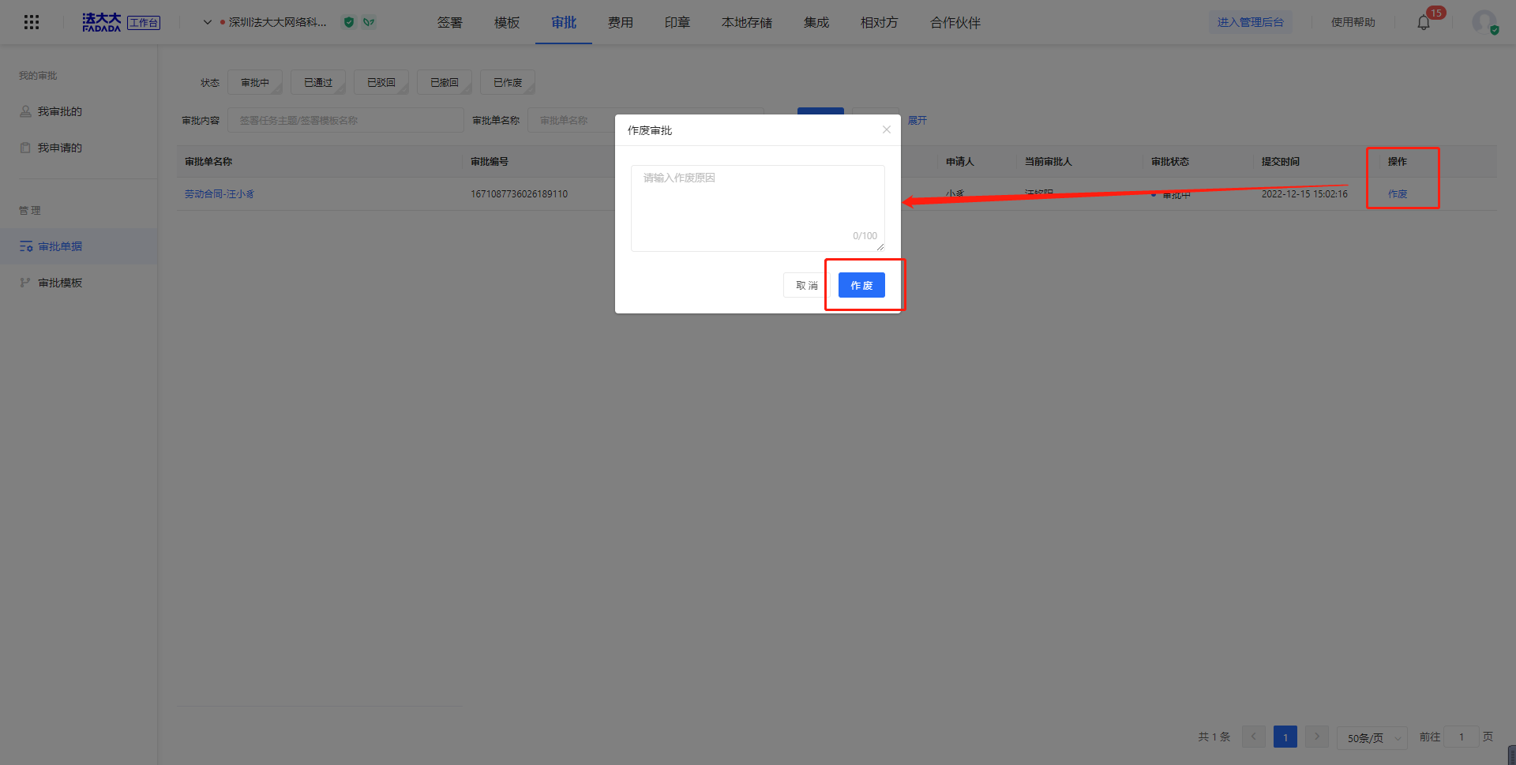Filter by status 已作废
The width and height of the screenshot is (1516, 765).
pos(508,82)
